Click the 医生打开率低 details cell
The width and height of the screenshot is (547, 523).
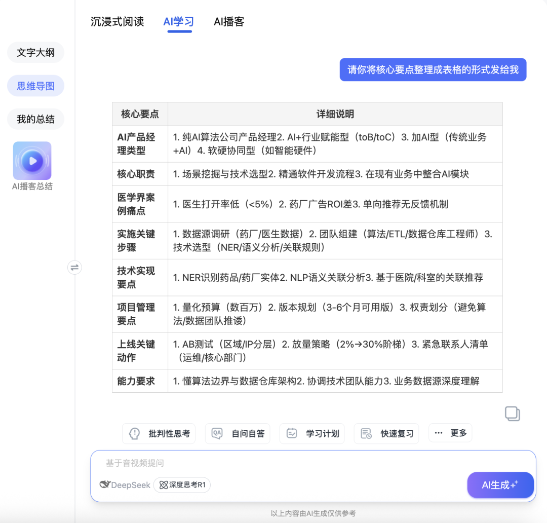coord(335,204)
